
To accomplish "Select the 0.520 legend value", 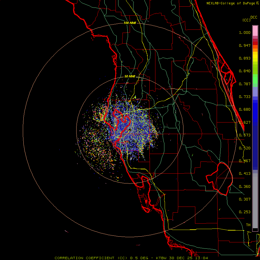I will click(x=245, y=148).
